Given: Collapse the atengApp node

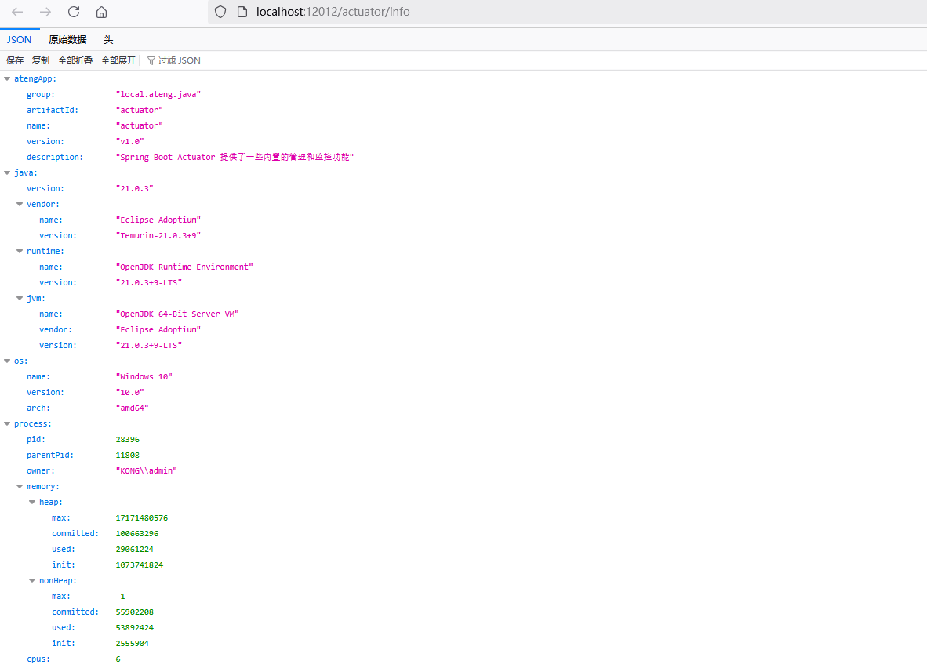Looking at the screenshot, I should (7, 78).
